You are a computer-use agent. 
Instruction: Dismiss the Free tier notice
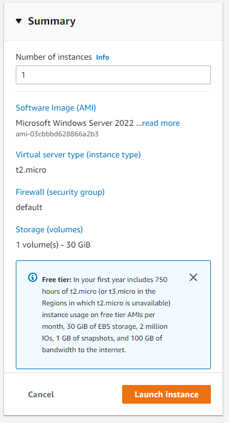click(193, 277)
